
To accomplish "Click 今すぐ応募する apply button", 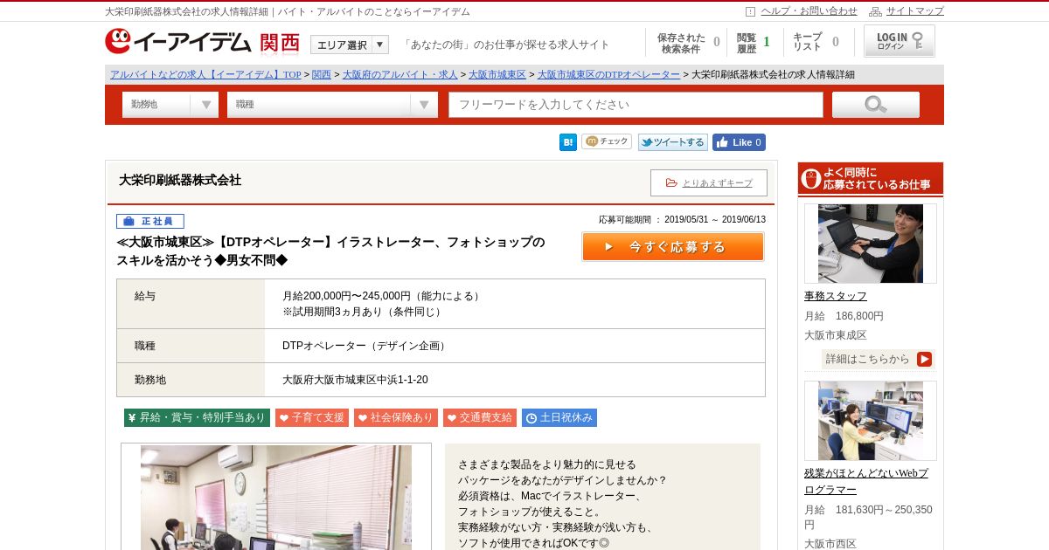I will 673,246.
